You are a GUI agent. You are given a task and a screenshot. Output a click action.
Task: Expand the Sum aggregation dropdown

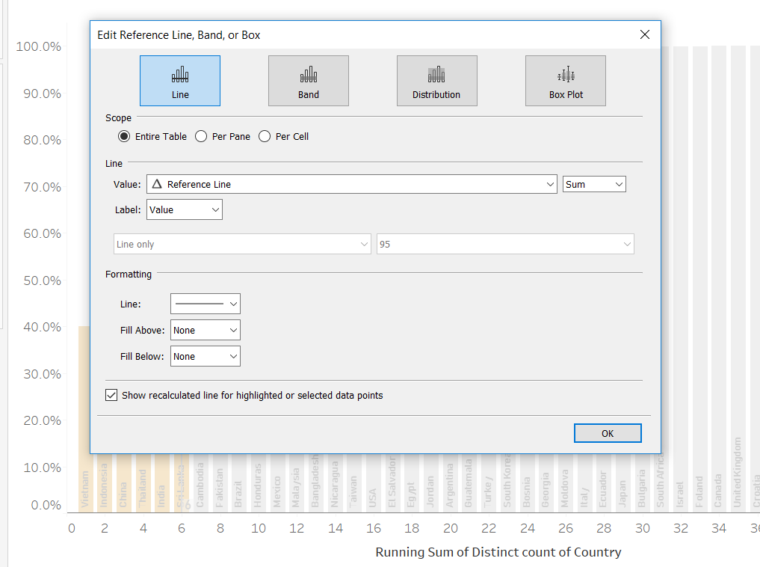pyautogui.click(x=594, y=184)
